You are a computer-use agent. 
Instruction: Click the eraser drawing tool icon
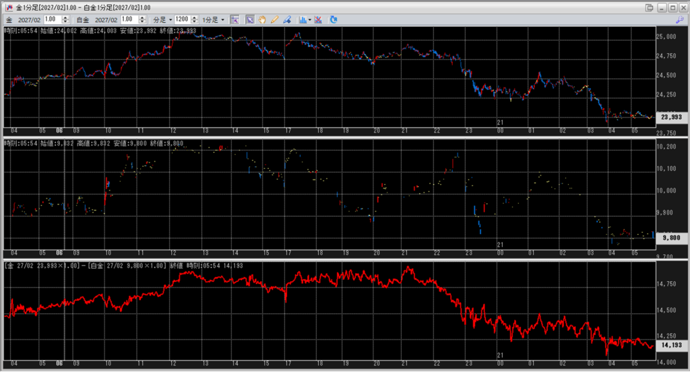tap(287, 20)
